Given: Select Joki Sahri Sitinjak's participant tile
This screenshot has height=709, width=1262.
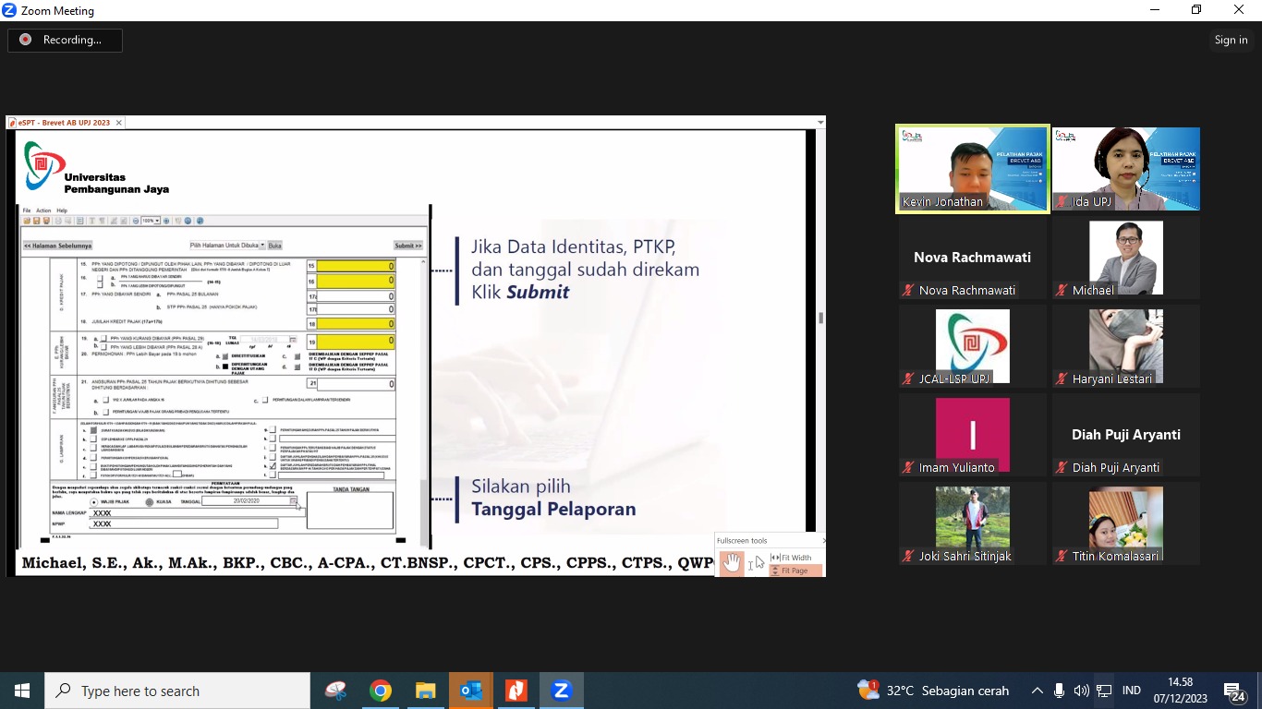Looking at the screenshot, I should [973, 523].
